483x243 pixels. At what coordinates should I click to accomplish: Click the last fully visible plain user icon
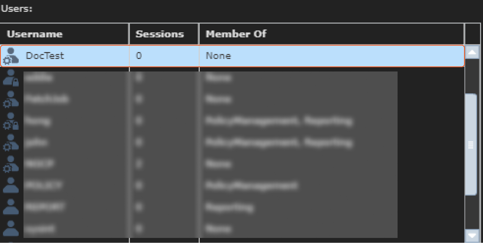11,228
